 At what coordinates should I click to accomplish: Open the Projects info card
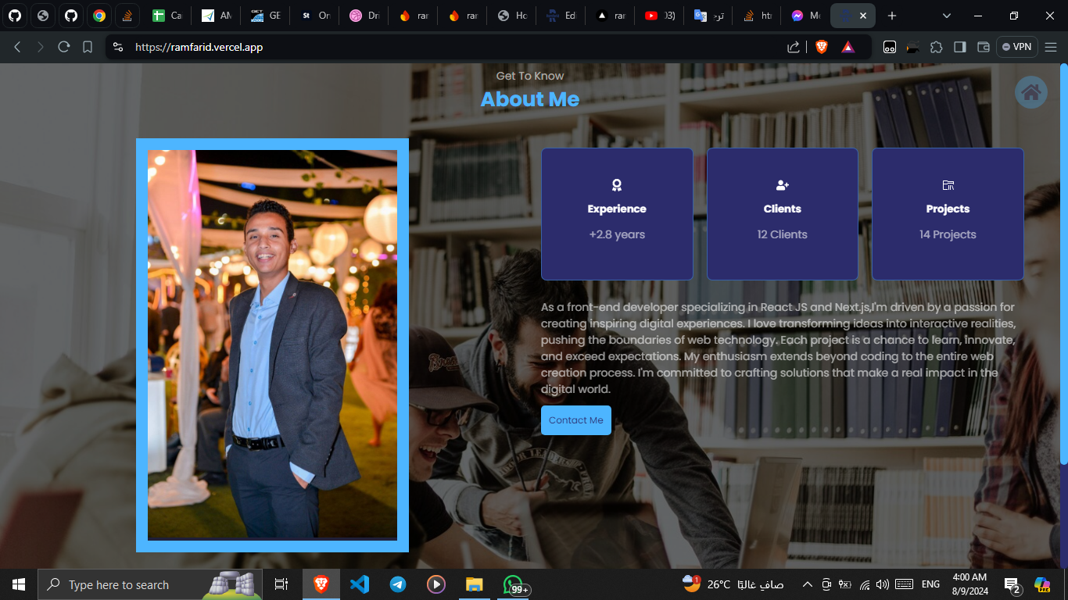coord(948,214)
